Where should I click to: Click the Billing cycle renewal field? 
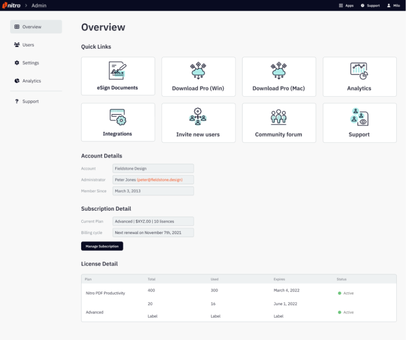coord(153,233)
